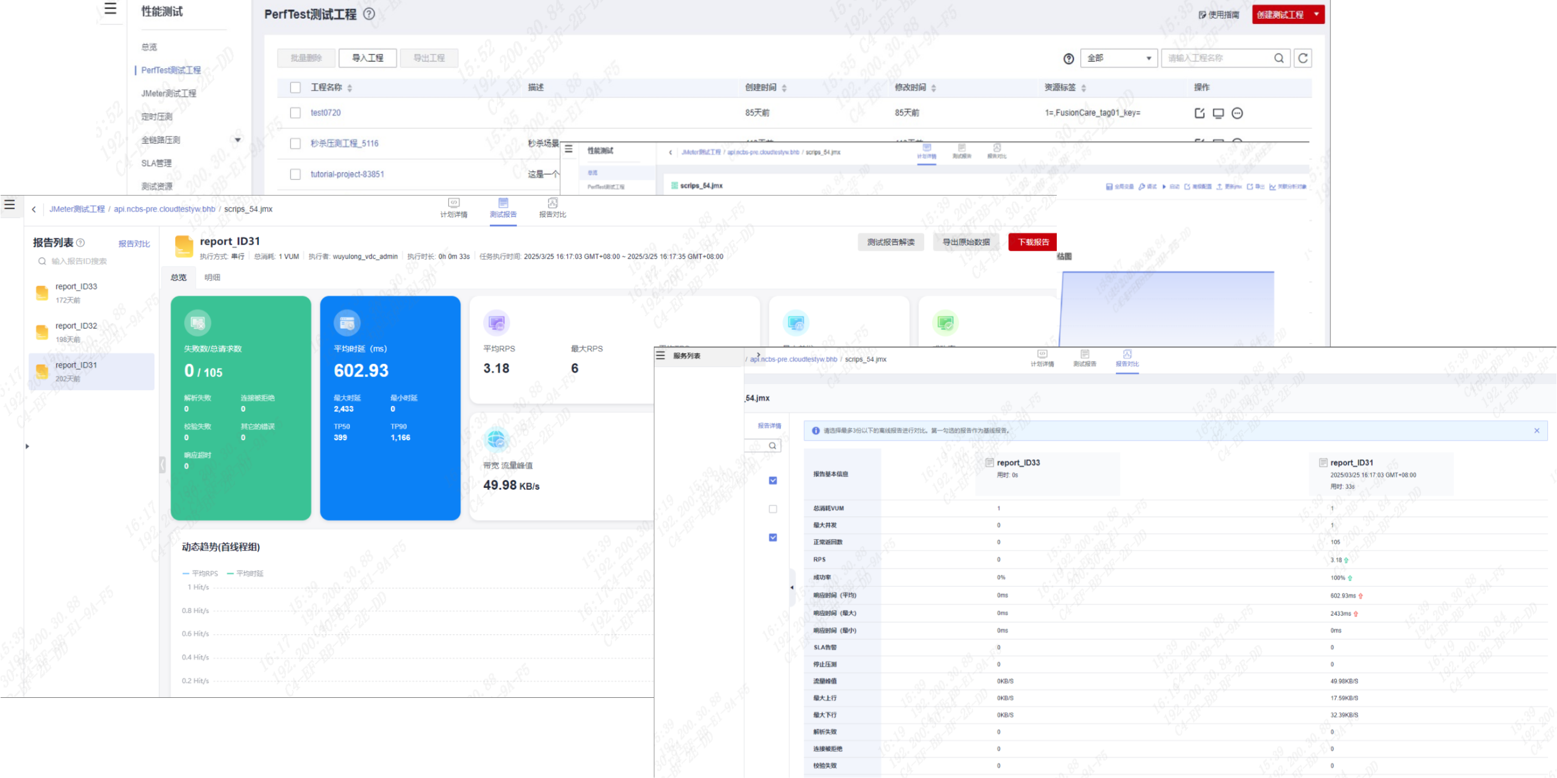Click api.ncbs-pre.cloudtestyw.bhb breadcrumb in report window
This screenshot has height=778, width=1557.
[164, 209]
